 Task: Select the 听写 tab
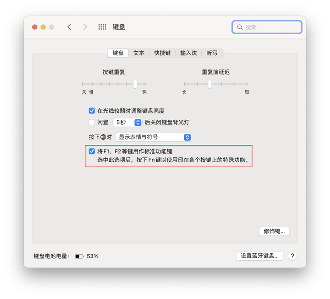[212, 53]
